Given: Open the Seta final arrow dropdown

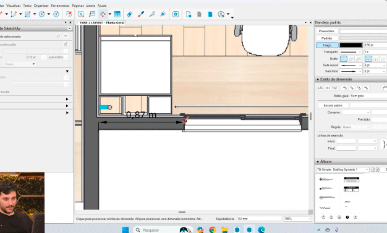Looking at the screenshot, I should tap(351, 71).
